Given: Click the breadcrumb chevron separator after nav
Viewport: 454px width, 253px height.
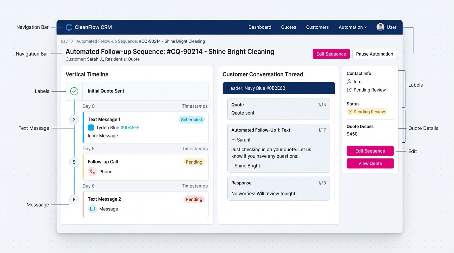Looking at the screenshot, I should 72,42.
